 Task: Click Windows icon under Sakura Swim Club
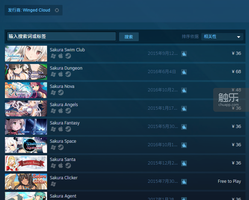[x=53, y=56]
